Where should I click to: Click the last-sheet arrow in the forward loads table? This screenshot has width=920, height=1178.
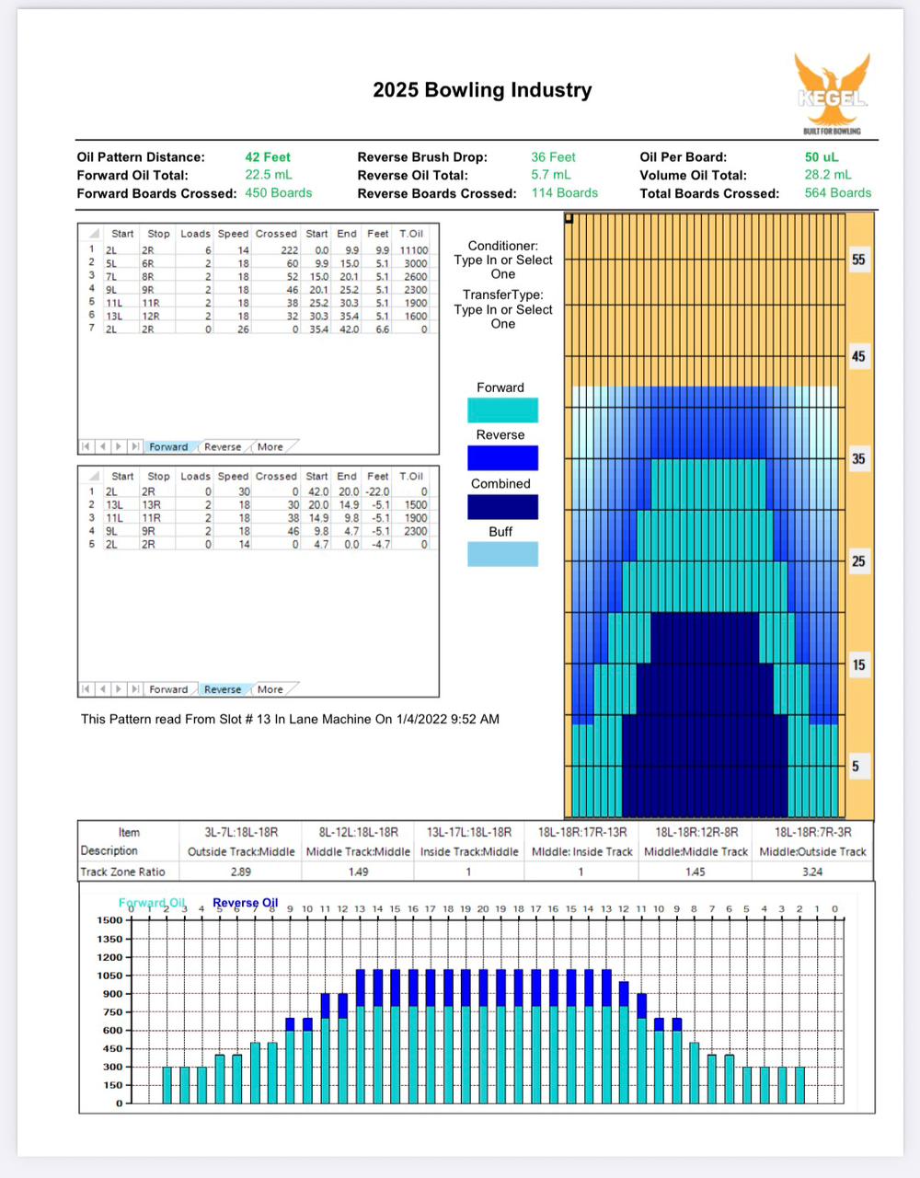point(134,447)
